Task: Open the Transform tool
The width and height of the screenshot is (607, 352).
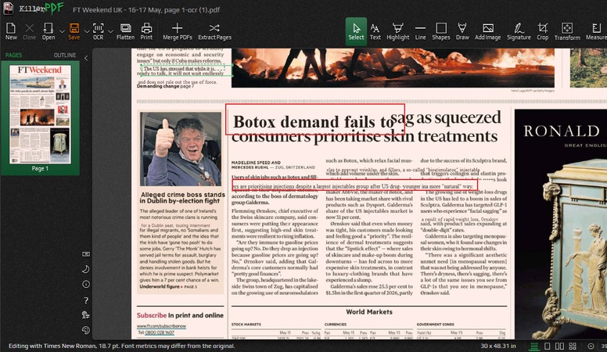Action: 567,31
